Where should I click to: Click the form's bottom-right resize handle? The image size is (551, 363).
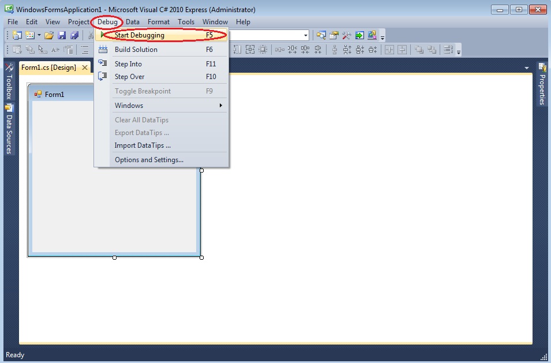click(x=202, y=257)
